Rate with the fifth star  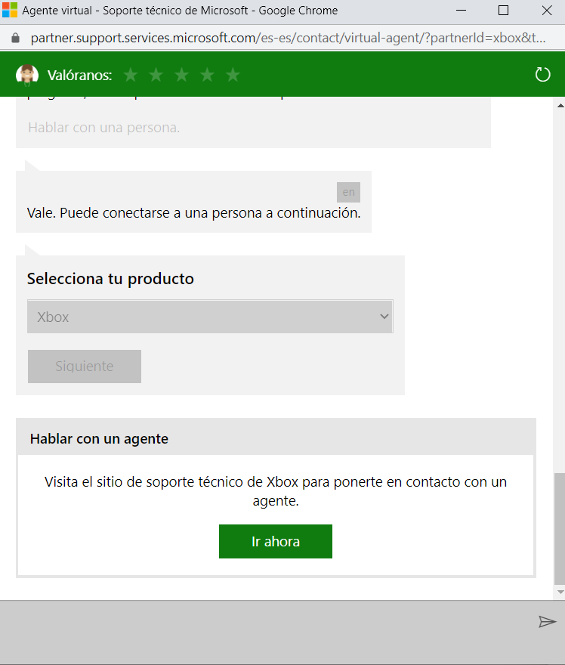(233, 75)
